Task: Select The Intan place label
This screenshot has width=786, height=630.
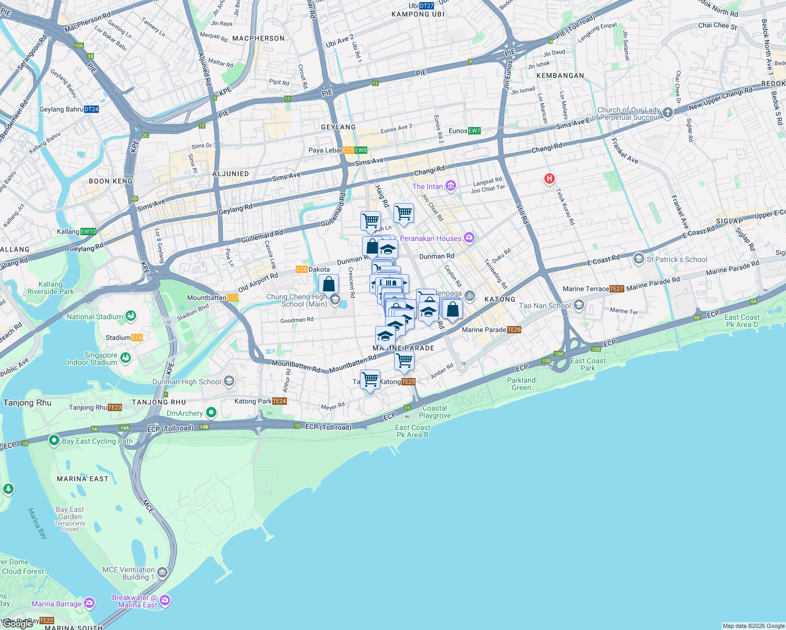Action: (x=428, y=186)
